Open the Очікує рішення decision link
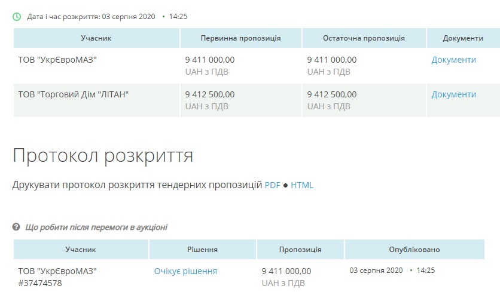 tap(185, 271)
